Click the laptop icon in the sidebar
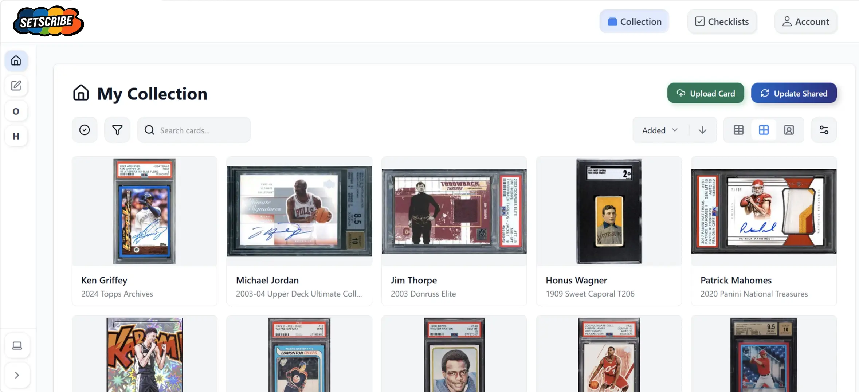 [17, 345]
